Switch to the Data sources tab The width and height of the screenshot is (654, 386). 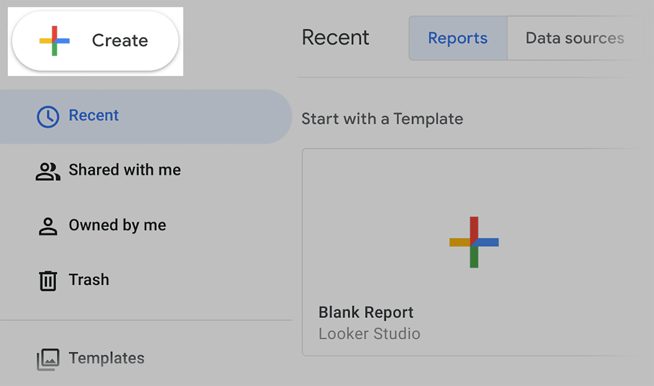[575, 38]
